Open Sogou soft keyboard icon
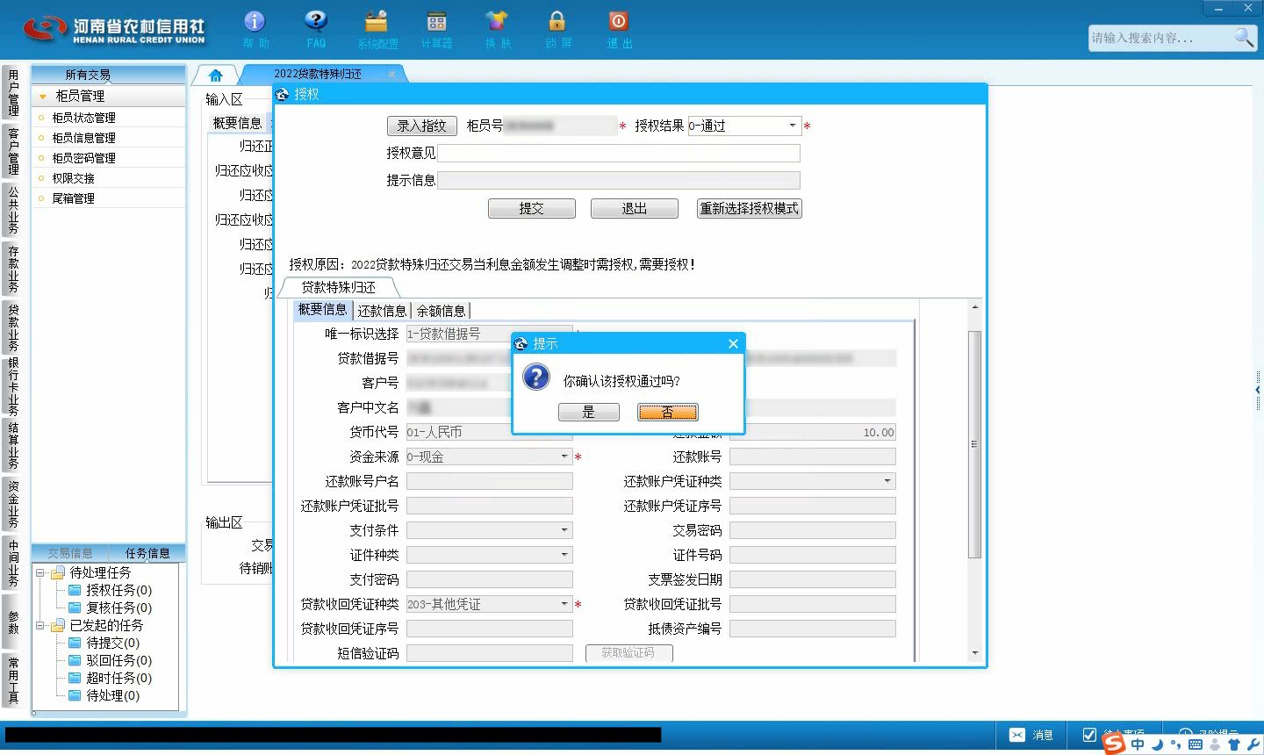The image size is (1264, 755). point(1196,744)
